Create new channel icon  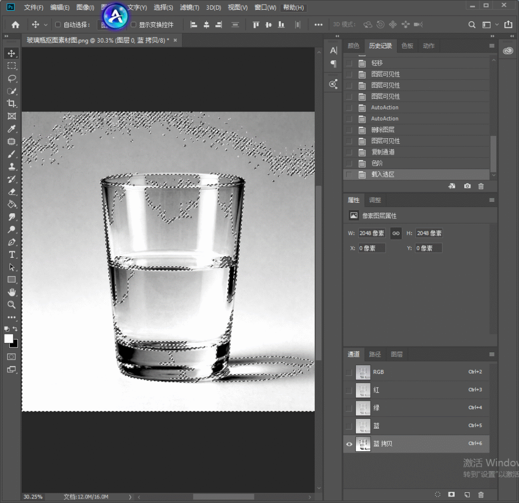point(467,494)
